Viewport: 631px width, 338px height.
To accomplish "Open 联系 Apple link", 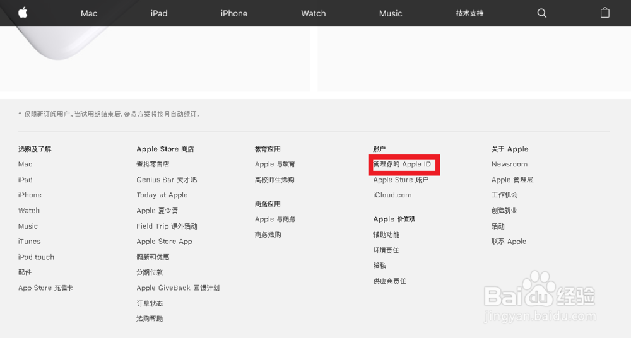I will (509, 242).
